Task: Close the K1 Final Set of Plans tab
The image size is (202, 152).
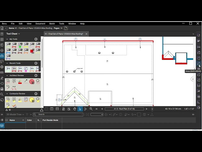Action: coord(86,34)
